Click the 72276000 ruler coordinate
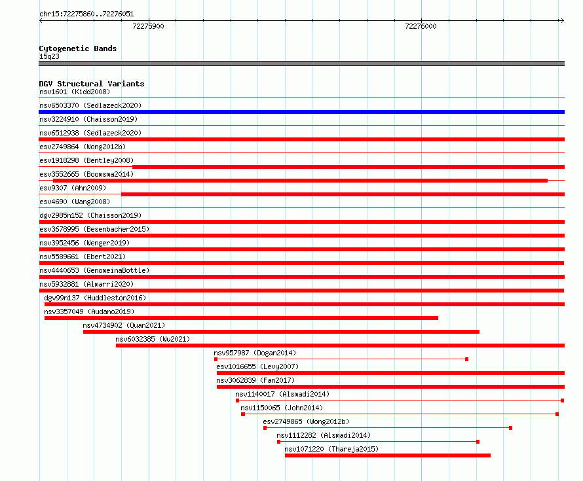The width and height of the screenshot is (583, 481). [x=421, y=26]
